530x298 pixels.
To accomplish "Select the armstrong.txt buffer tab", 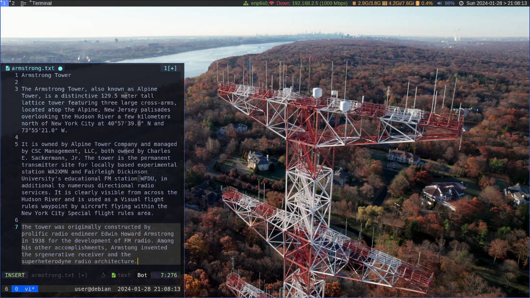I will [x=33, y=69].
